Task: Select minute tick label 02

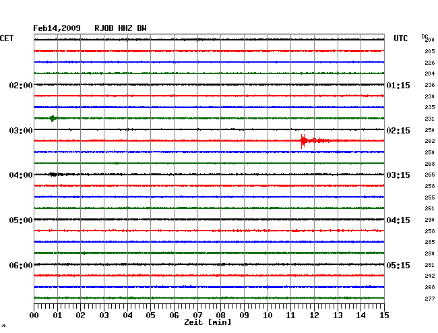Action: coord(80,315)
